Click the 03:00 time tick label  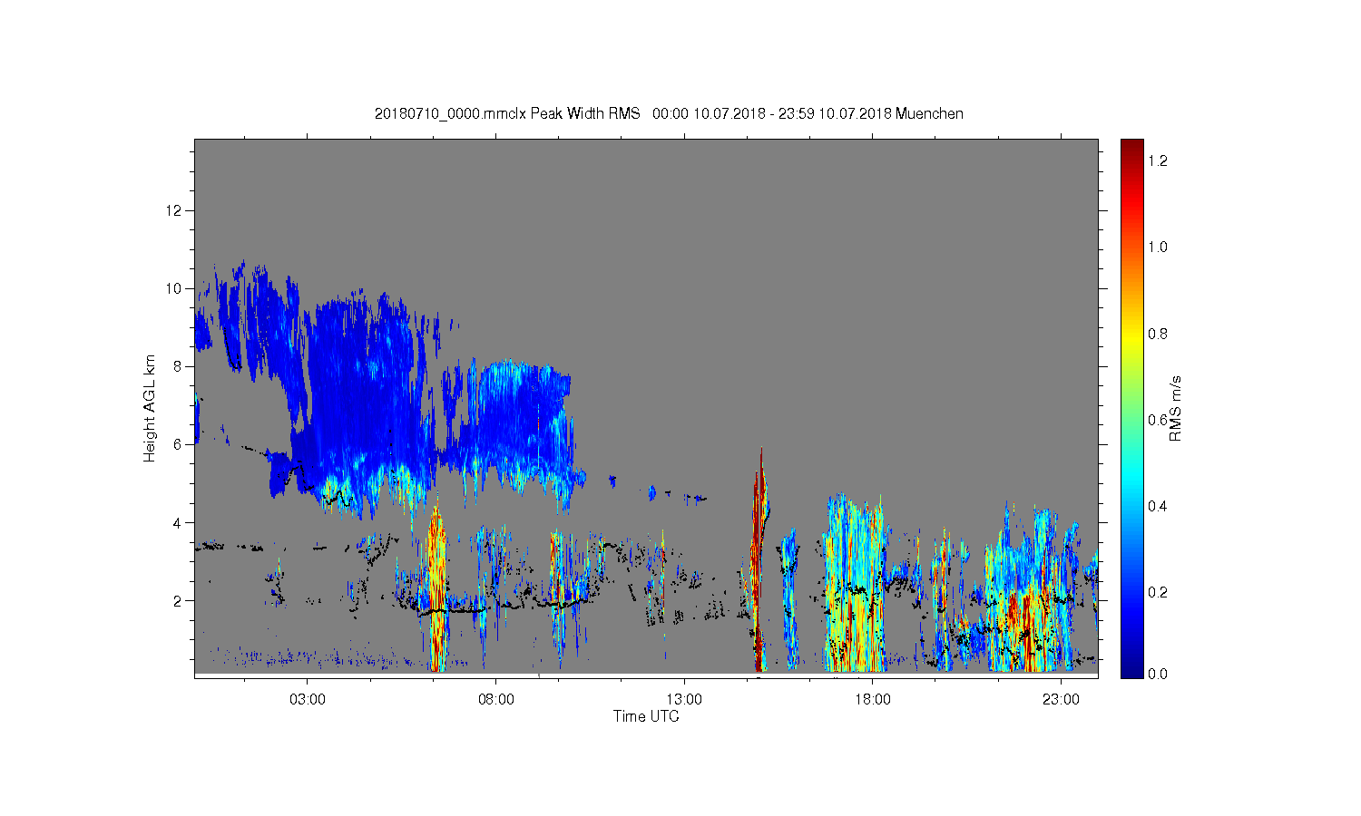coord(308,699)
